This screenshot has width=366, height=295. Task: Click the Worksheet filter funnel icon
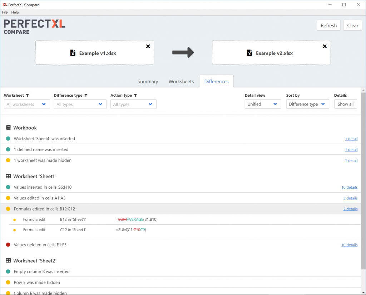coord(27,95)
